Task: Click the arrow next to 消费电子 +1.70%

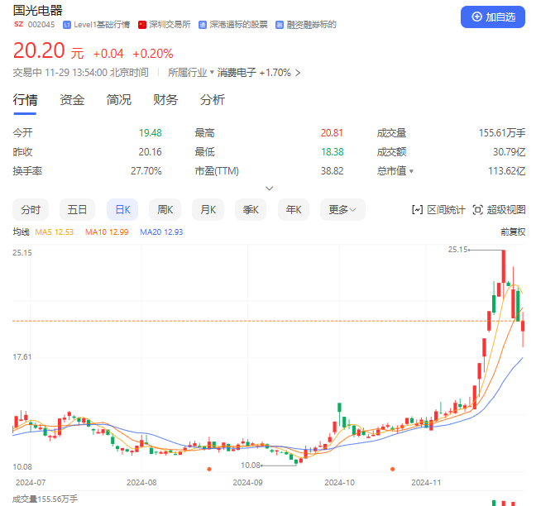Action: pyautogui.click(x=298, y=73)
